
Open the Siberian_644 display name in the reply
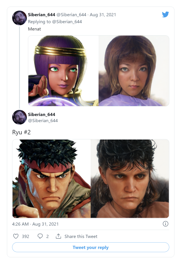coord(42,15)
